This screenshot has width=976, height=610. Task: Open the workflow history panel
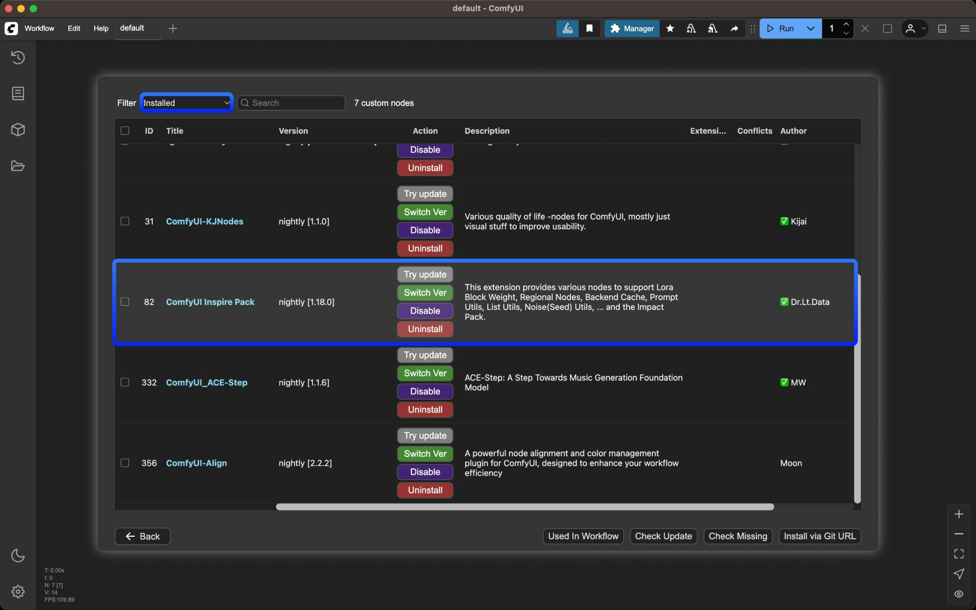tap(18, 58)
